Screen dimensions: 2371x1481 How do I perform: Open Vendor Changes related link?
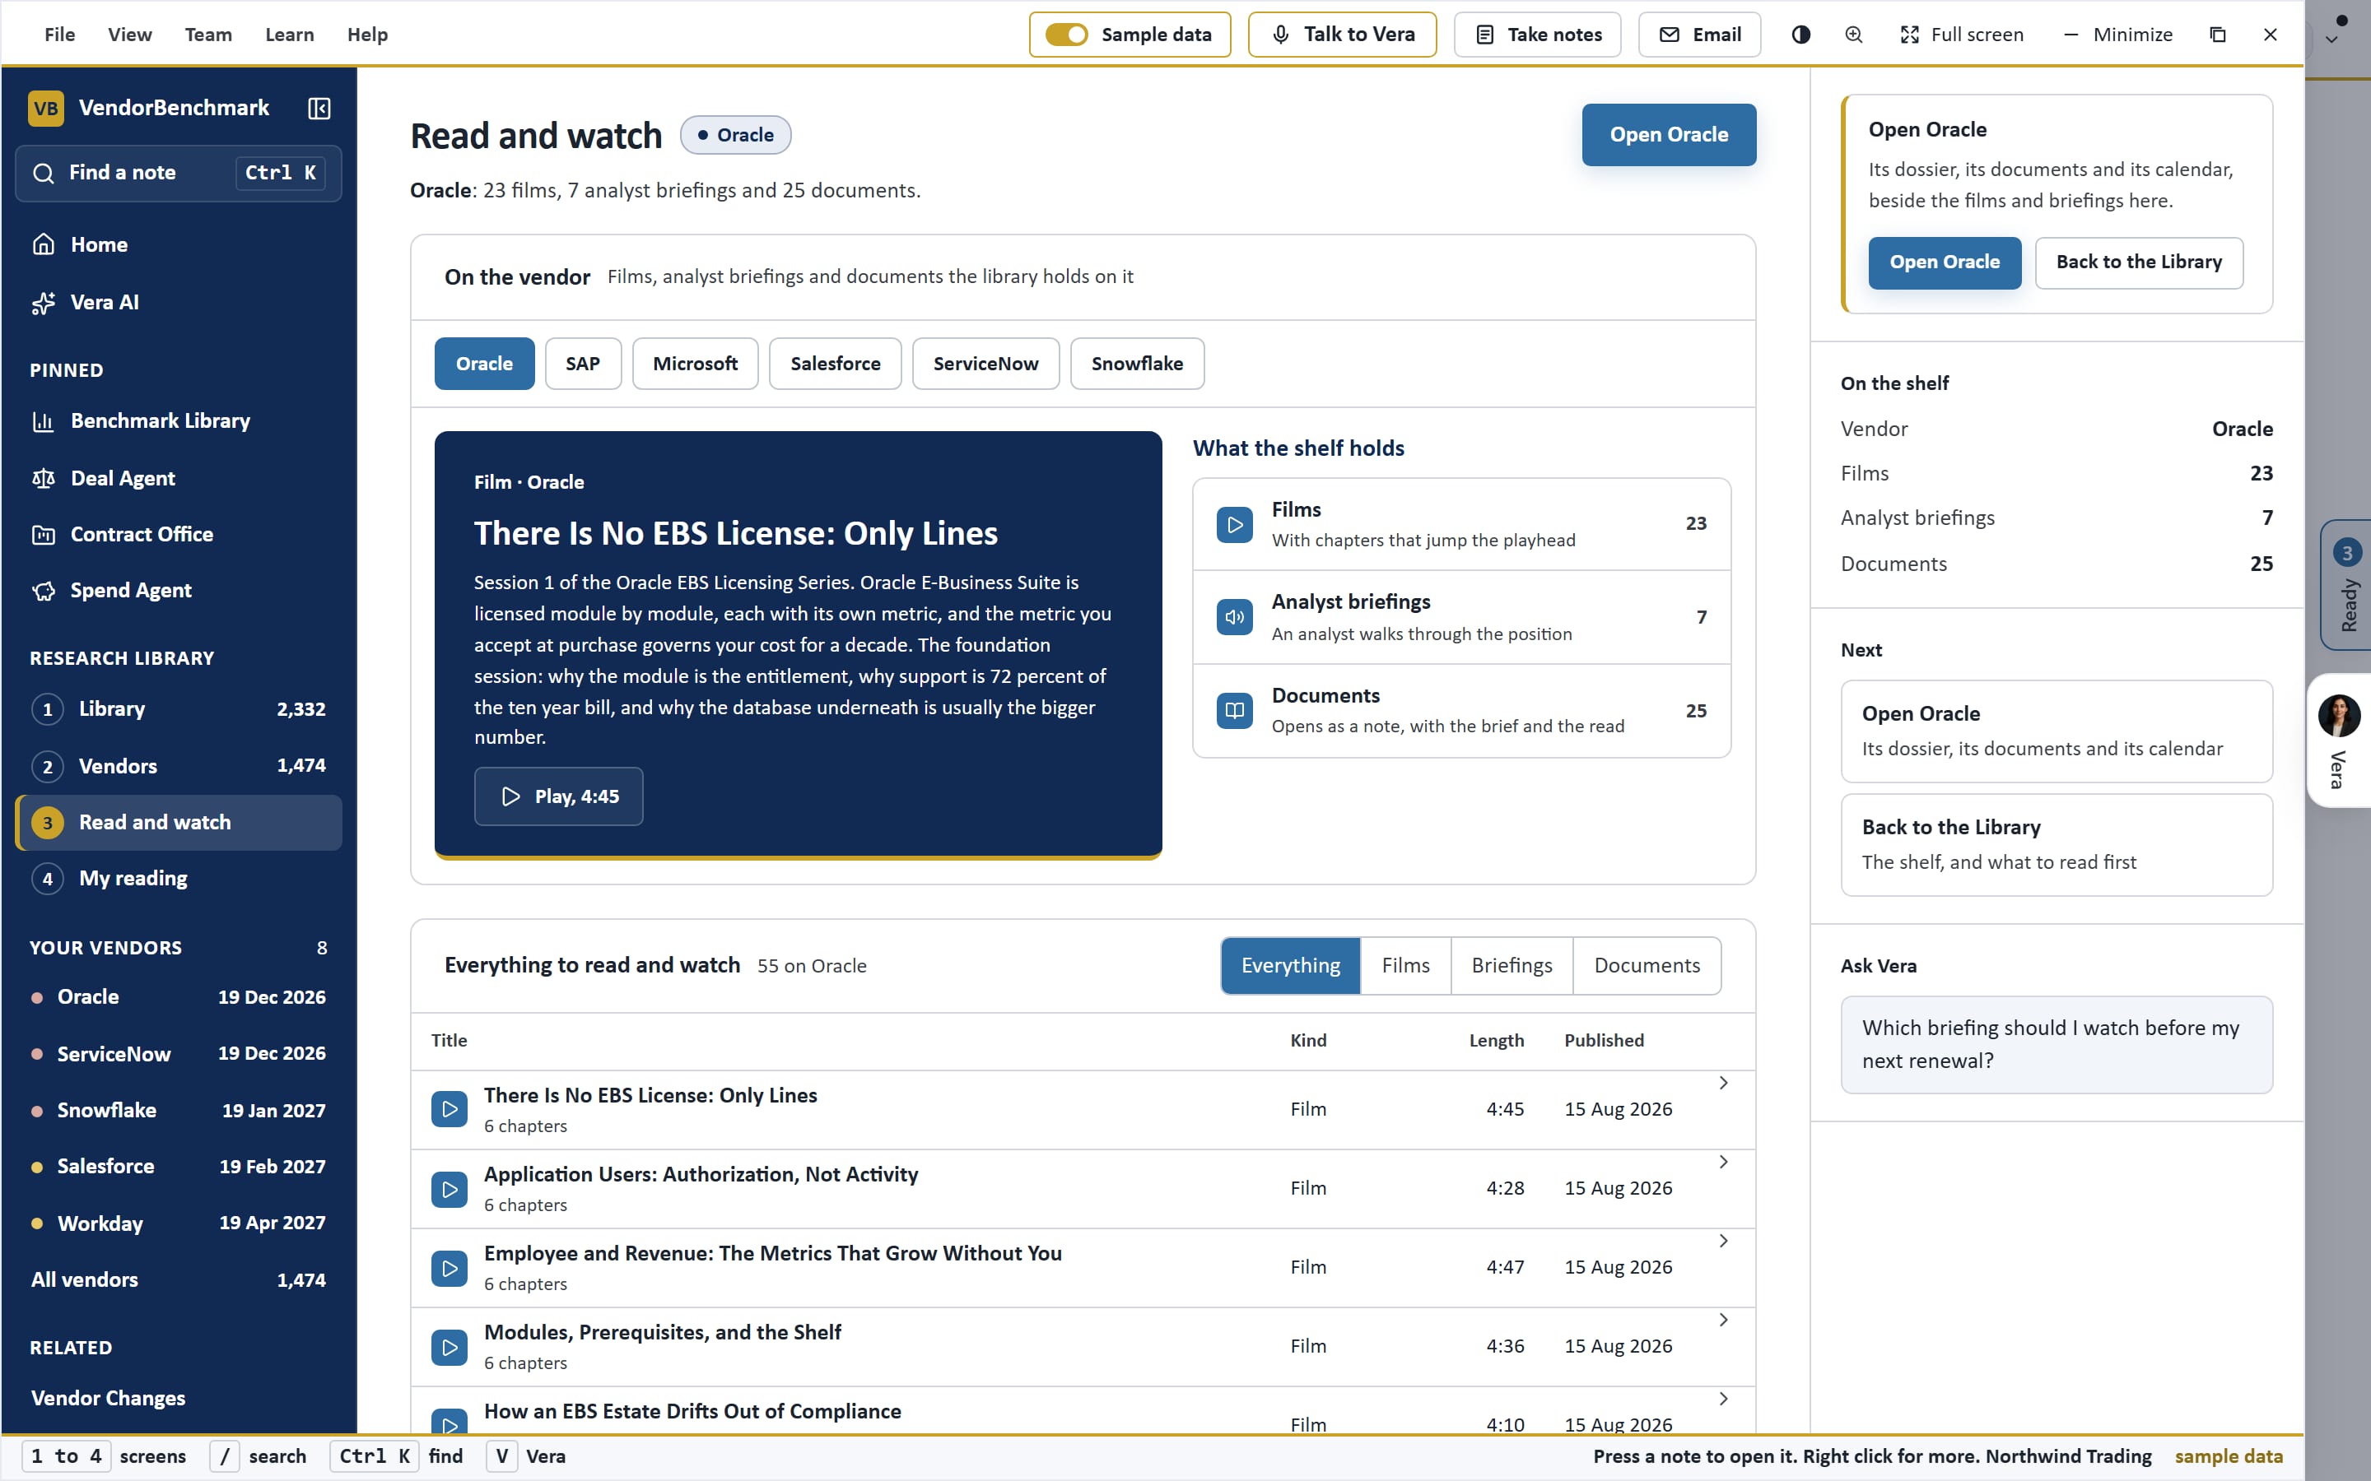coord(179,1399)
